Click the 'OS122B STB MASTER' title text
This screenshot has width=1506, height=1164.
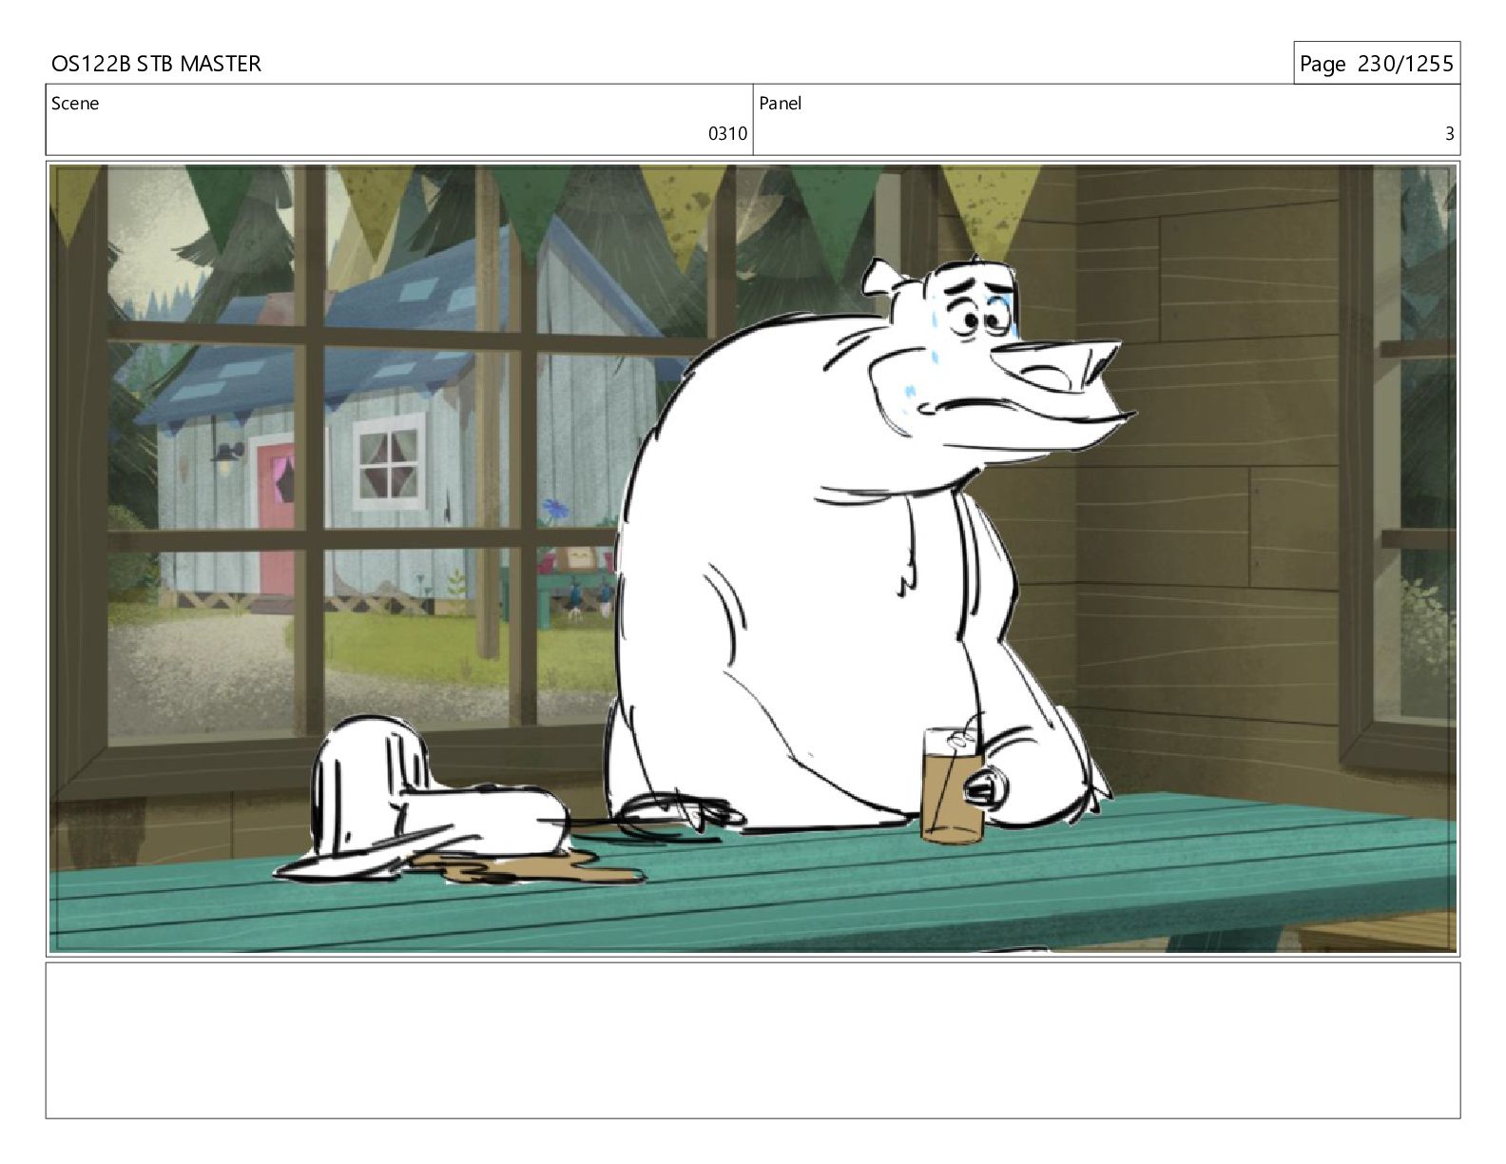[x=156, y=64]
